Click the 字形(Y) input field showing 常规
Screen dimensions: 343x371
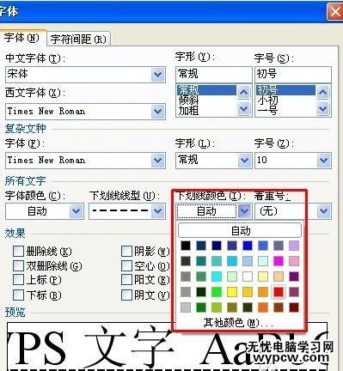coord(214,74)
